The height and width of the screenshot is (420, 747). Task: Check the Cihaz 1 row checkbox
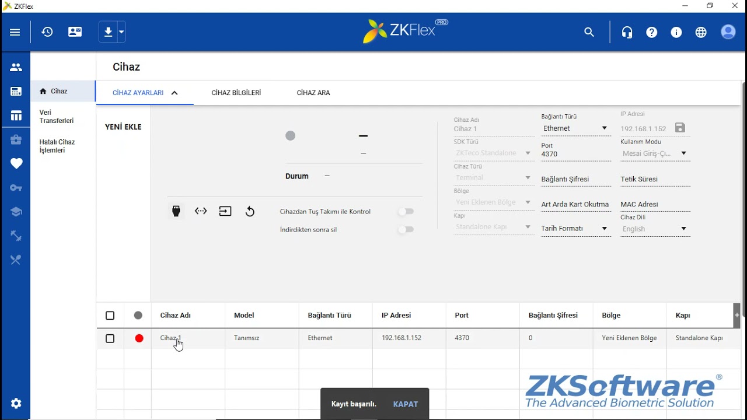click(110, 338)
